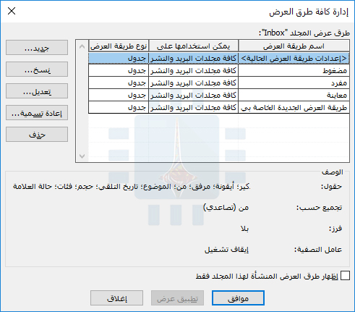Viewport: 355px width, 312px height.
Task: Click the list scrollbar up arrow
Action: click(x=82, y=46)
